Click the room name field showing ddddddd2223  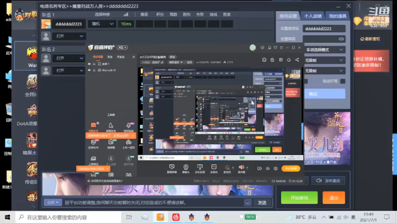click(x=324, y=28)
